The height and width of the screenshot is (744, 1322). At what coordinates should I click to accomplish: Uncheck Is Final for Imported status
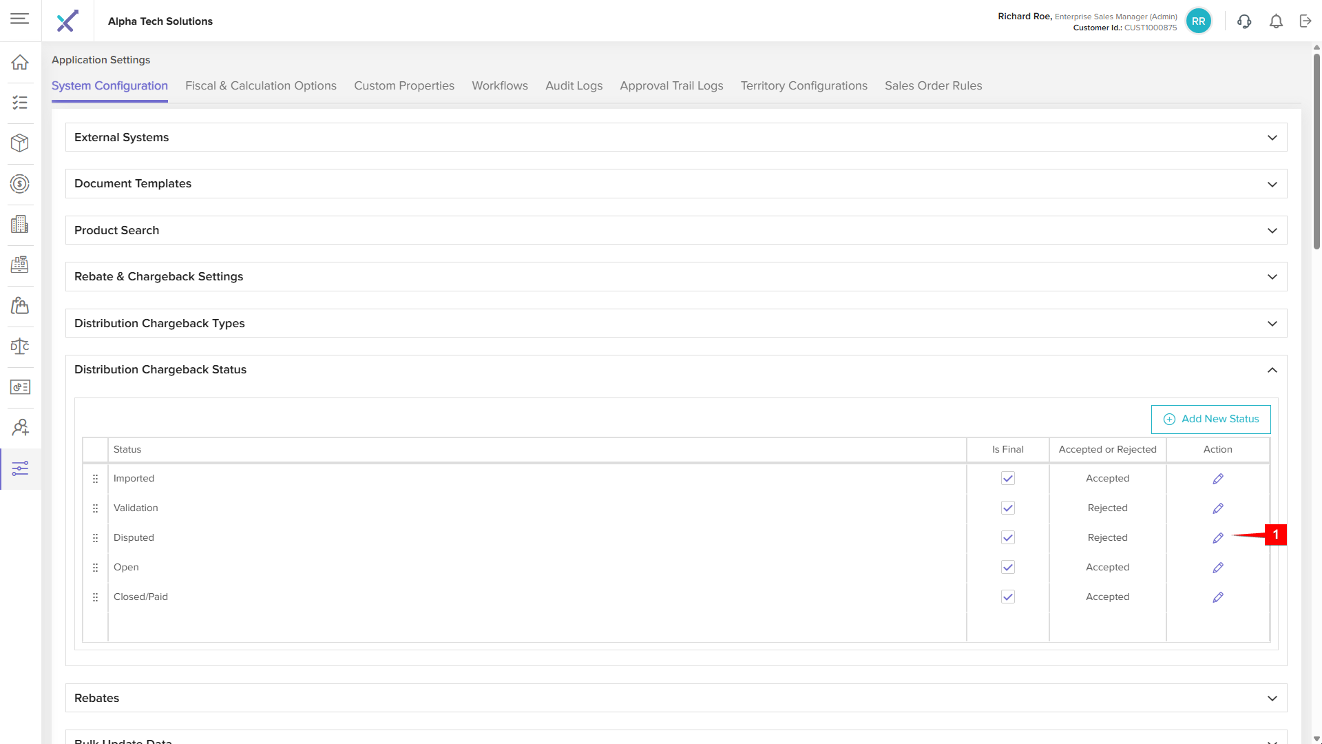(x=1007, y=479)
